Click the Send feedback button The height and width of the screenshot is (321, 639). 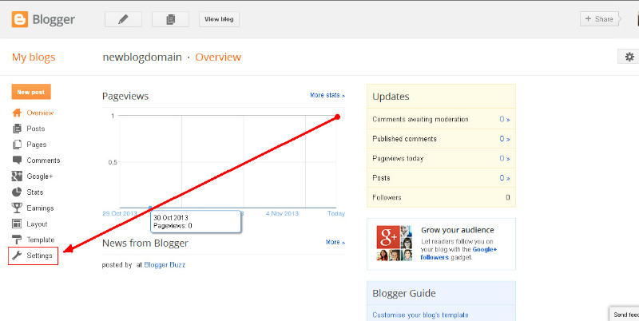[625, 314]
